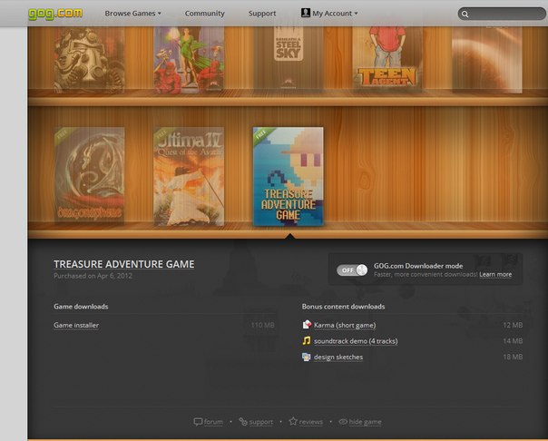The image size is (548, 441).
Task: Click the Karma short game file icon
Action: coord(307,325)
